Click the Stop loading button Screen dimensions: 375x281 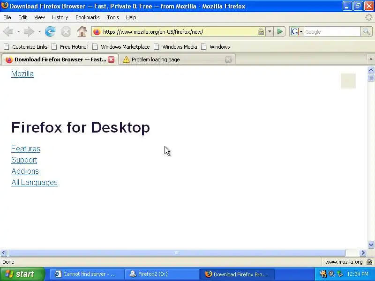click(x=66, y=32)
